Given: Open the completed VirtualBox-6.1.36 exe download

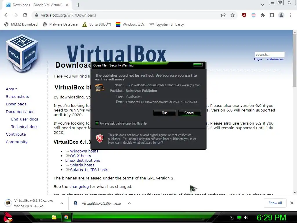Looking at the screenshot, I should (x=97, y=203).
